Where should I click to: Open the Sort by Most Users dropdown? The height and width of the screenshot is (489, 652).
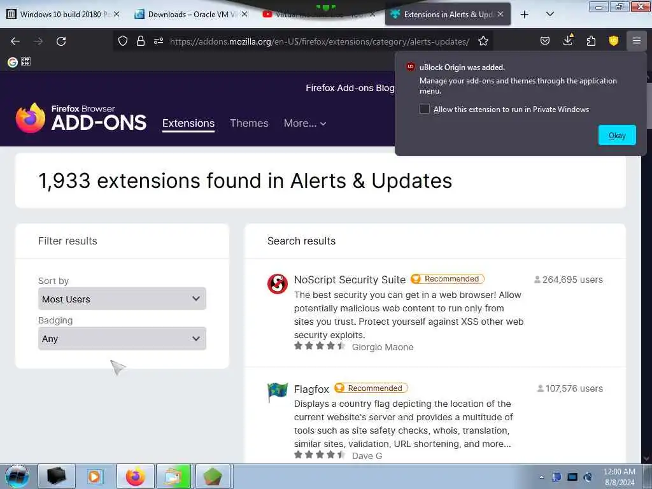point(122,299)
